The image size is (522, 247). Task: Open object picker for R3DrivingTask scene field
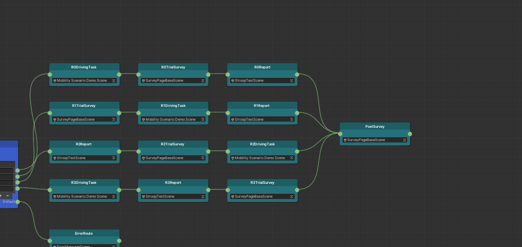pyautogui.click(x=113, y=197)
